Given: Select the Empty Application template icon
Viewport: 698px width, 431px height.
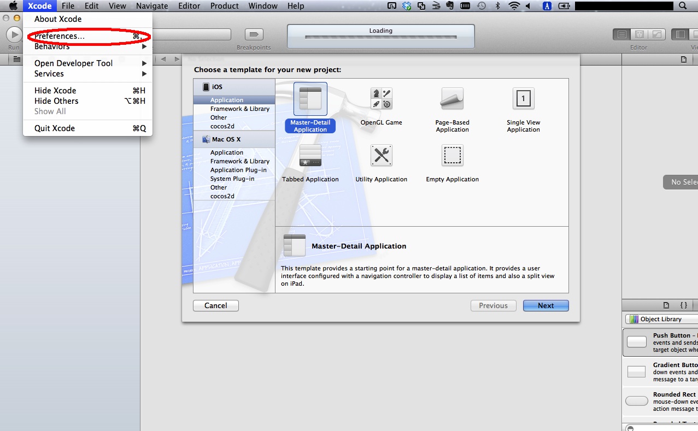Looking at the screenshot, I should pos(452,156).
